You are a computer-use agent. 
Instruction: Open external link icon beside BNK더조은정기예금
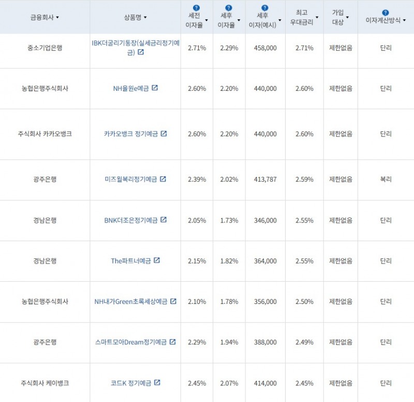(x=164, y=220)
